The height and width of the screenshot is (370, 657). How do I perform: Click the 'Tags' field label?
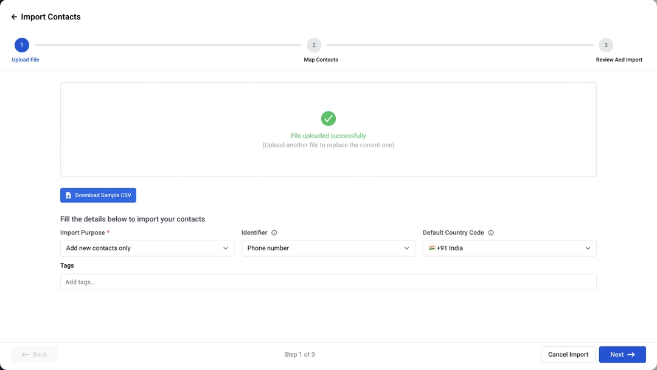tap(67, 266)
